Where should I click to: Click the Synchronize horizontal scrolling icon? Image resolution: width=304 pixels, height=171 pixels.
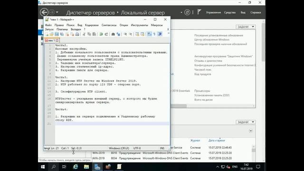[142, 34]
